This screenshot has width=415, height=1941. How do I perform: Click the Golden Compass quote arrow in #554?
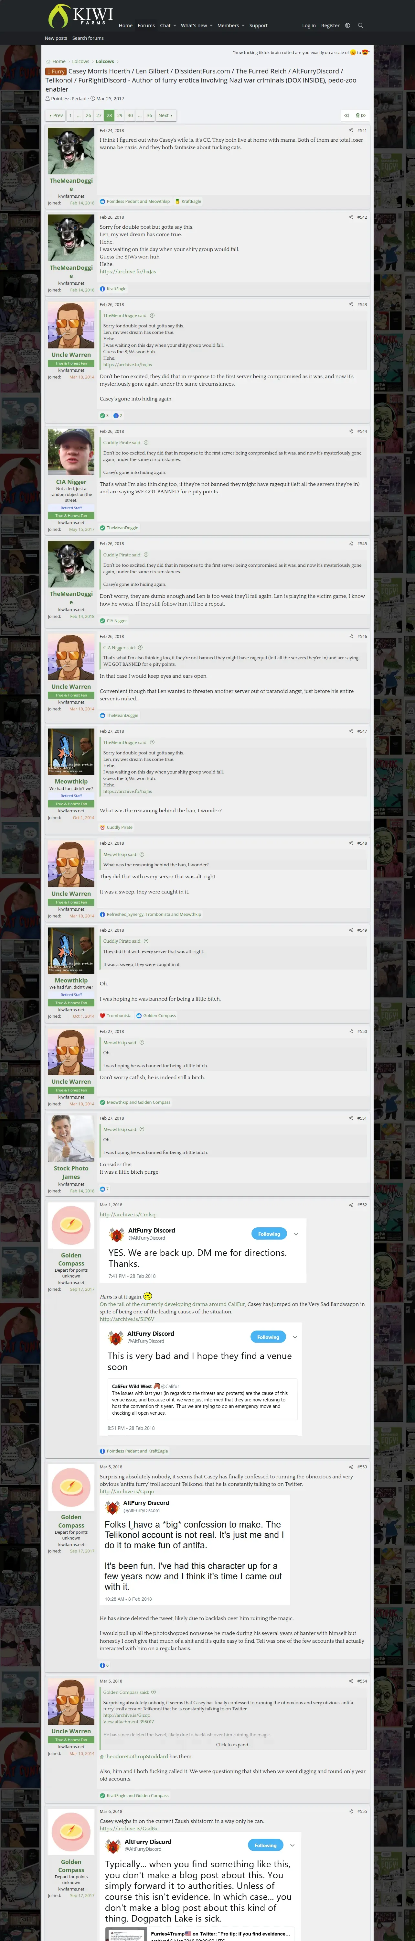(x=154, y=1692)
